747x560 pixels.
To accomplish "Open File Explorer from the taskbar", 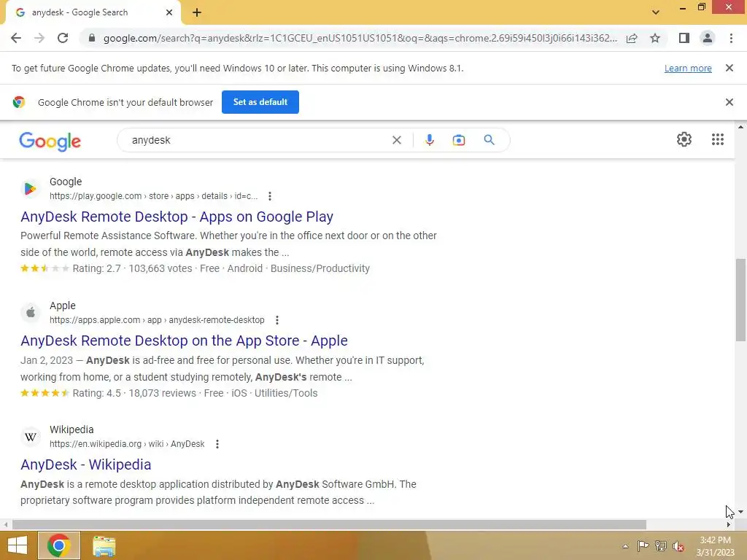I will click(104, 545).
